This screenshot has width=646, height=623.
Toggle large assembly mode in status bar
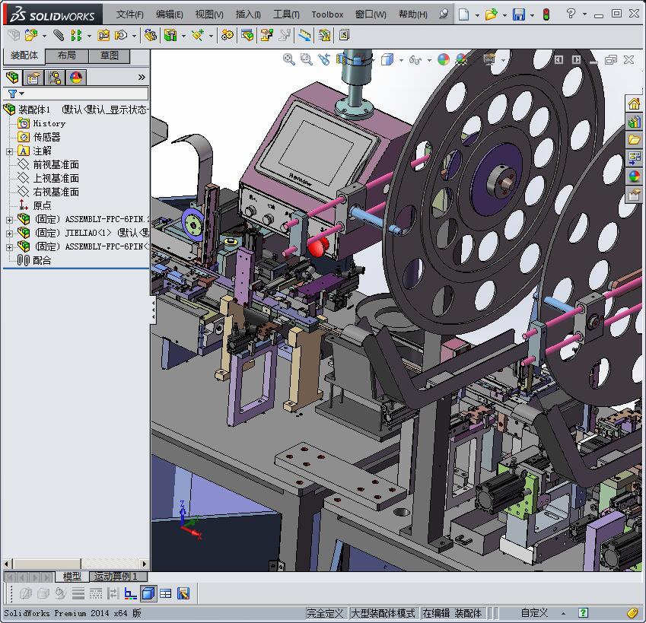click(x=383, y=613)
